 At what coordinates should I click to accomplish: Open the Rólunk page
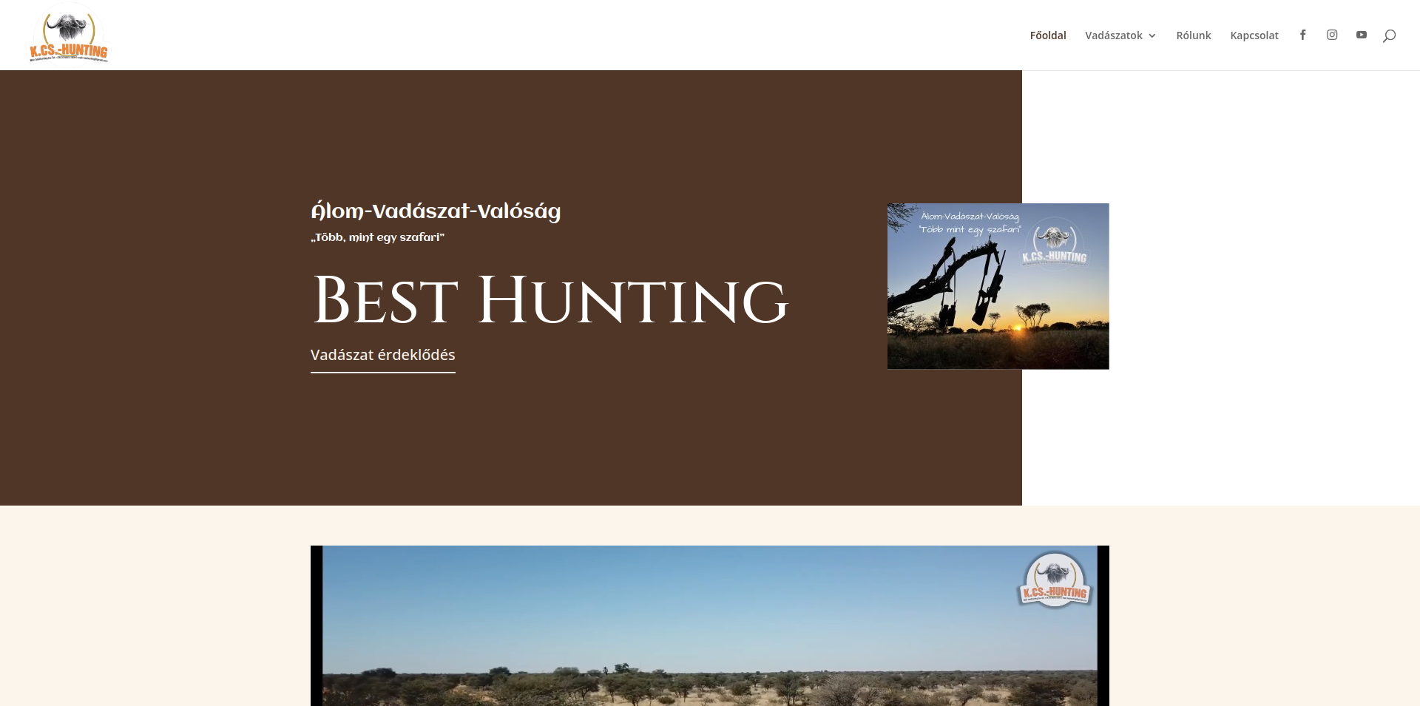pos(1193,35)
